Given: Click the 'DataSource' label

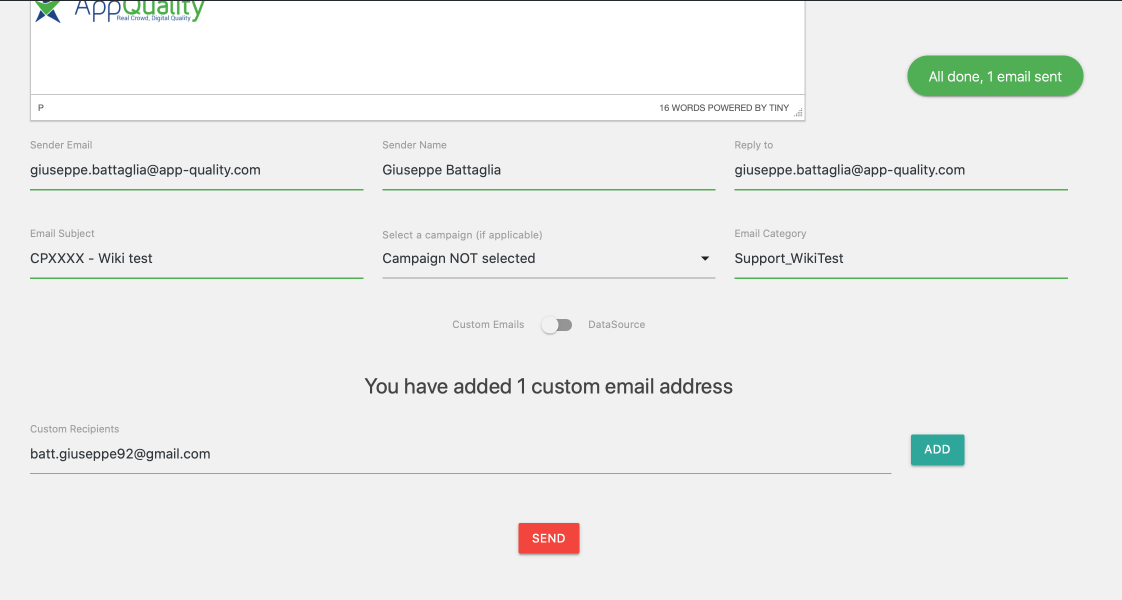Looking at the screenshot, I should 616,324.
